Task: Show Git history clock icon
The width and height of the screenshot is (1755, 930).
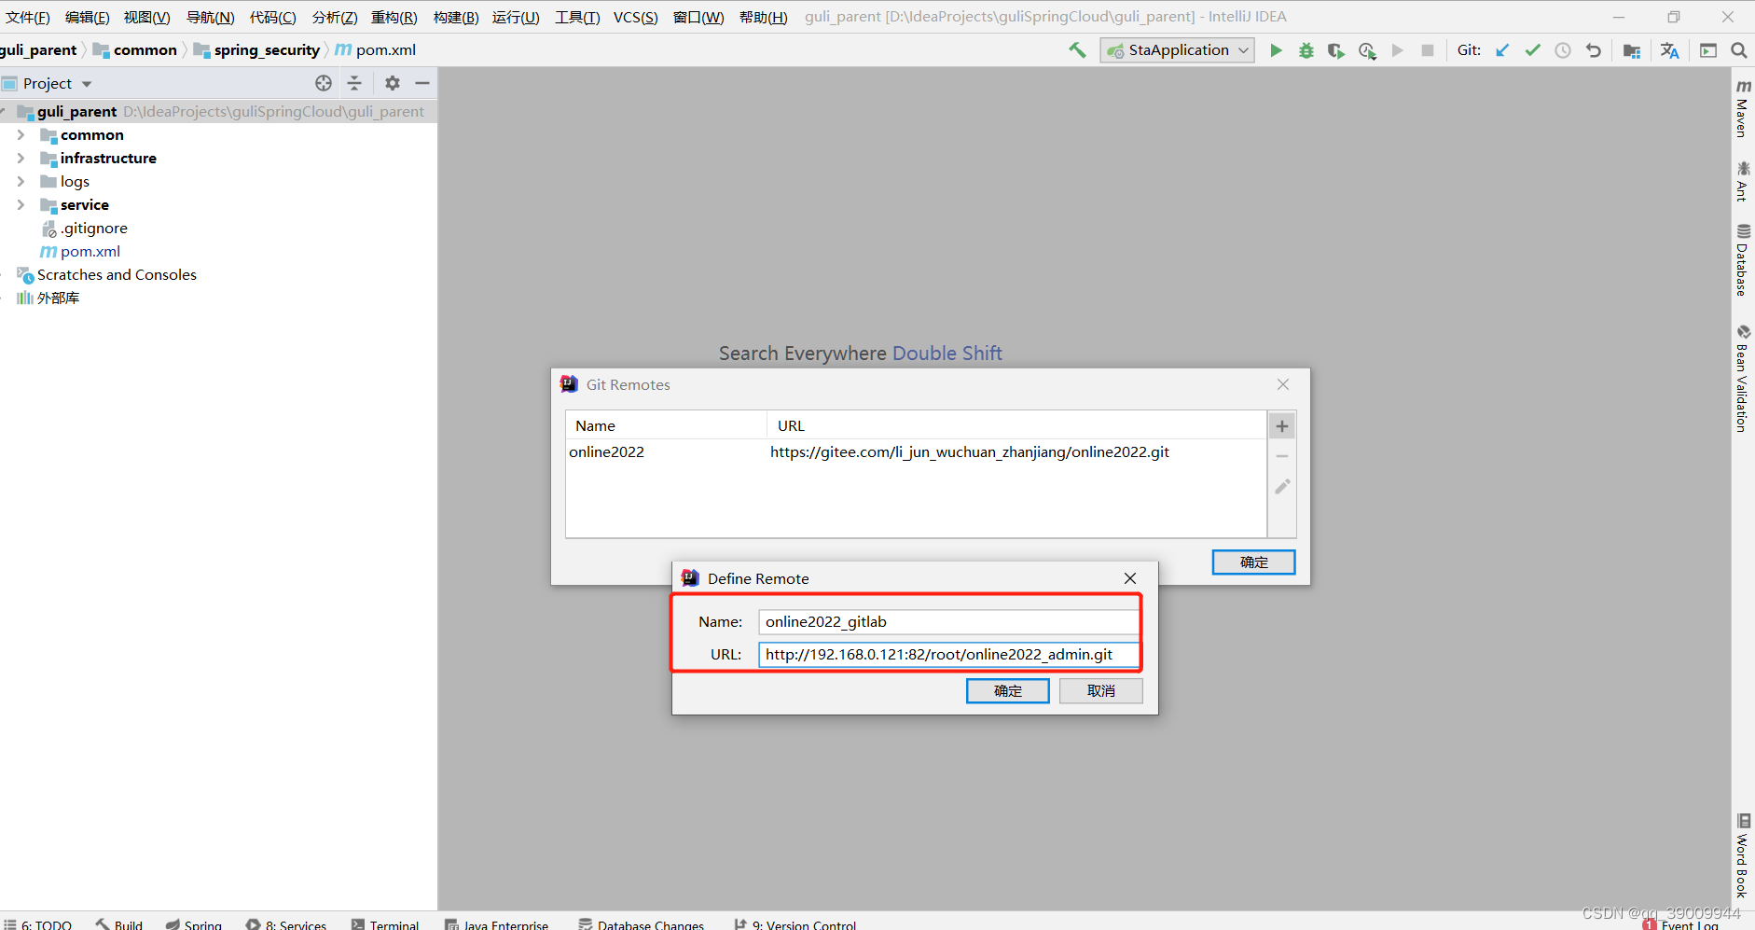Action: 1563,50
